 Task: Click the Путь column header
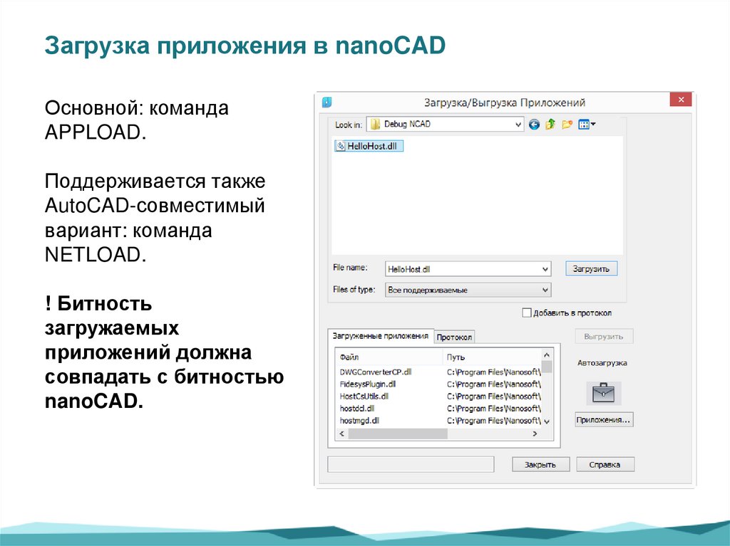click(x=492, y=357)
